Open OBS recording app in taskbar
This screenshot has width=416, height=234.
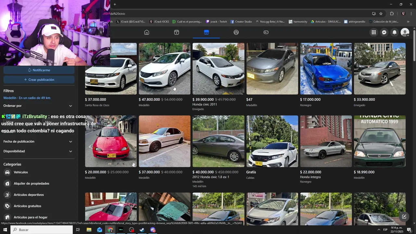pyautogui.click(x=131, y=230)
